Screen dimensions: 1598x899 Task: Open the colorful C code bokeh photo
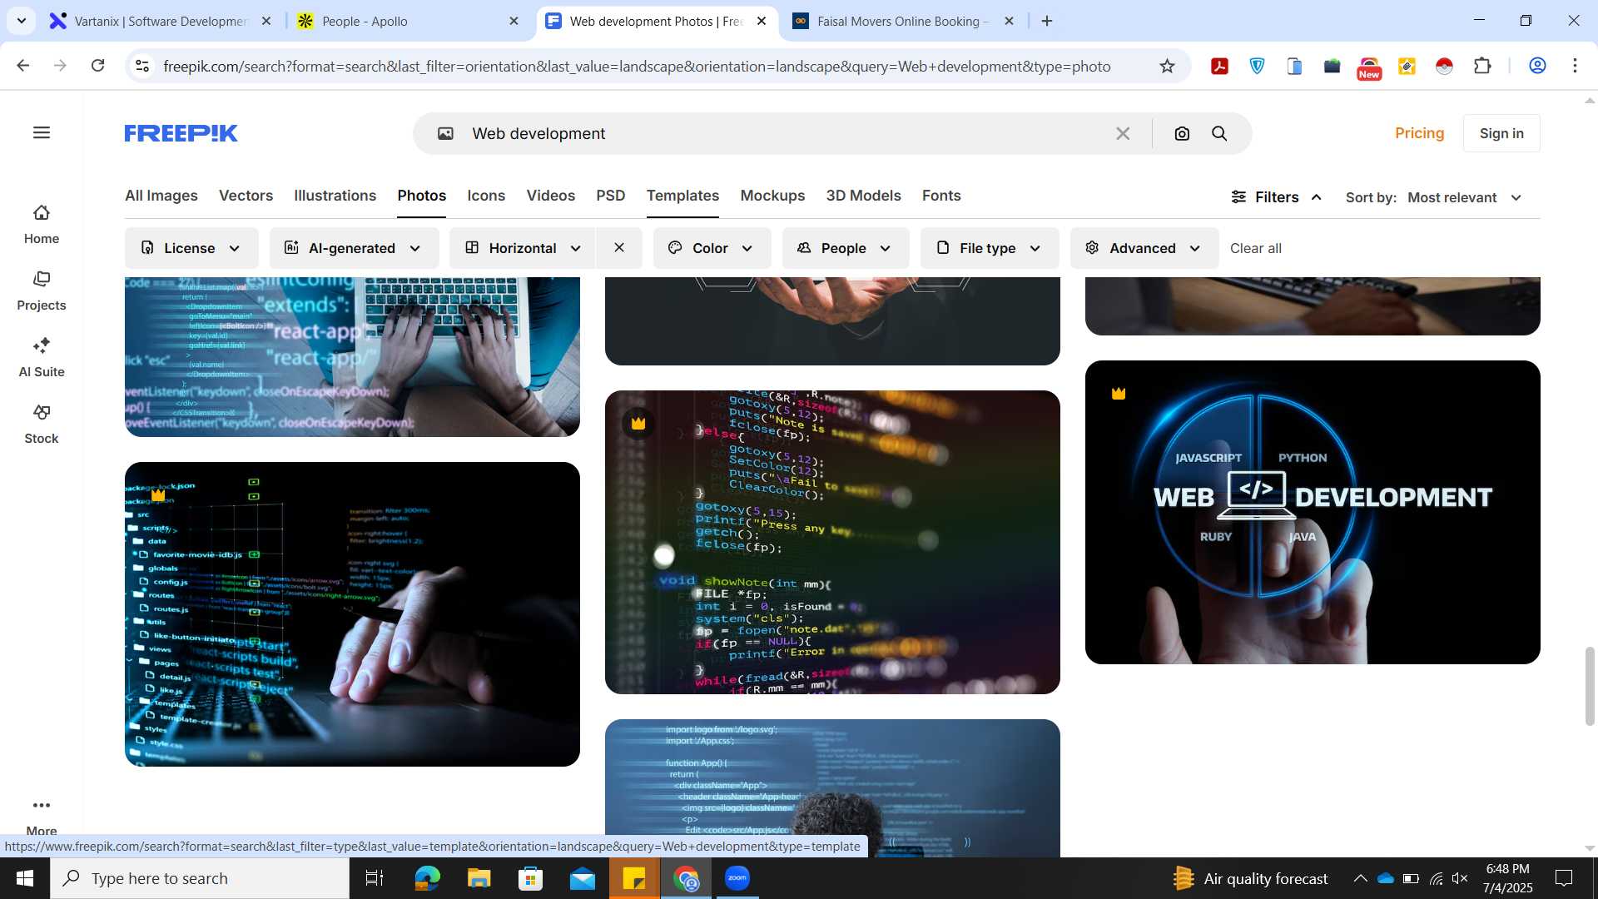[x=832, y=542]
